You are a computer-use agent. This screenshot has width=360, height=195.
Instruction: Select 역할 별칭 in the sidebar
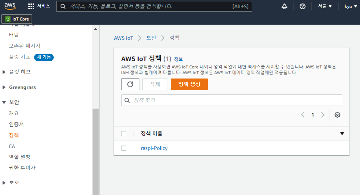tap(19, 157)
